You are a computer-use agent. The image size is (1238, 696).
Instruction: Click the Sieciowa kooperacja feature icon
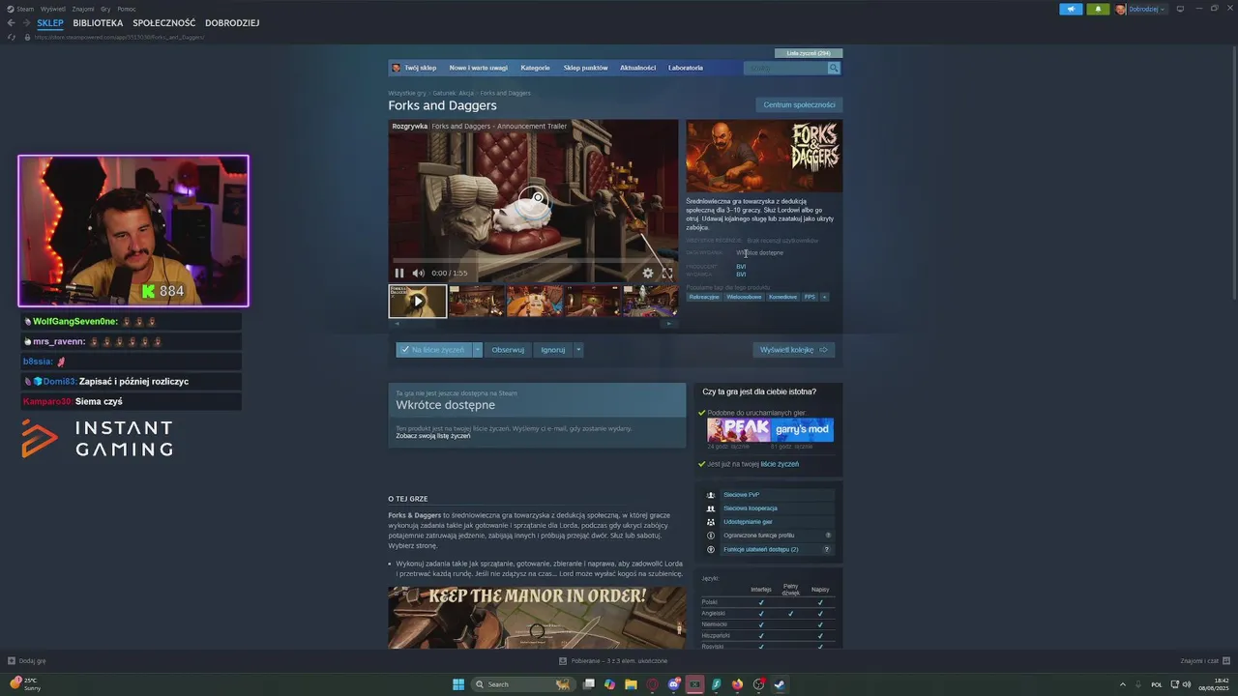click(711, 508)
